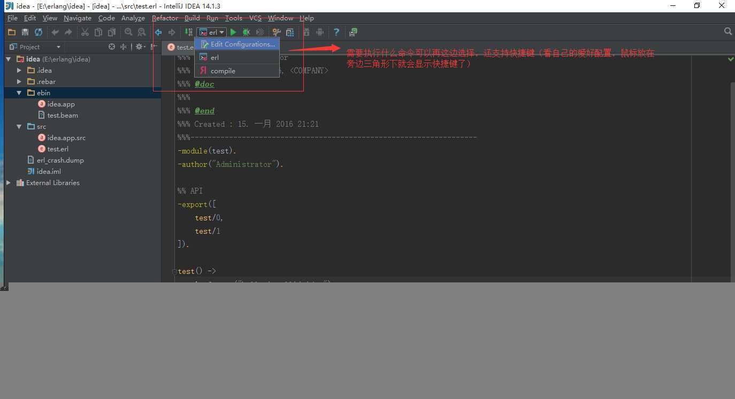Collapse the ebin folder

click(19, 93)
